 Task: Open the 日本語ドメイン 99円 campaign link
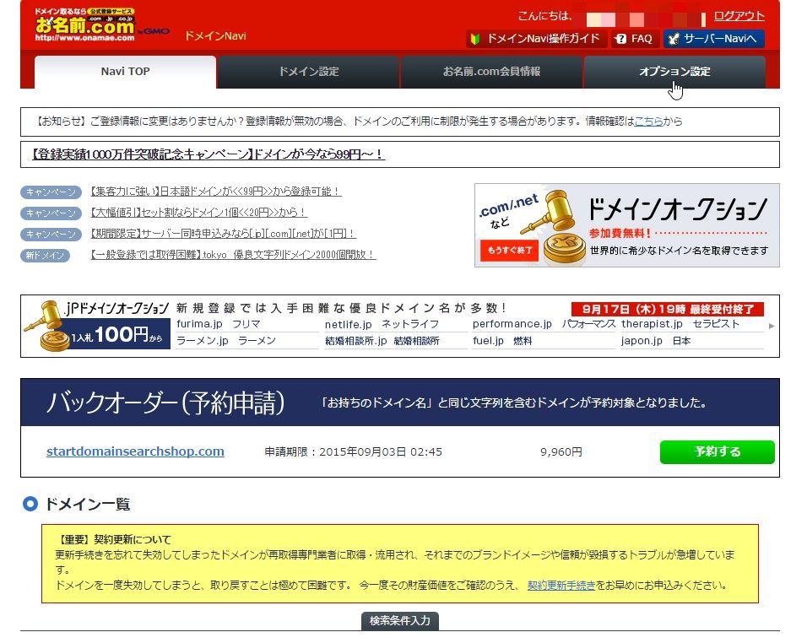click(215, 192)
